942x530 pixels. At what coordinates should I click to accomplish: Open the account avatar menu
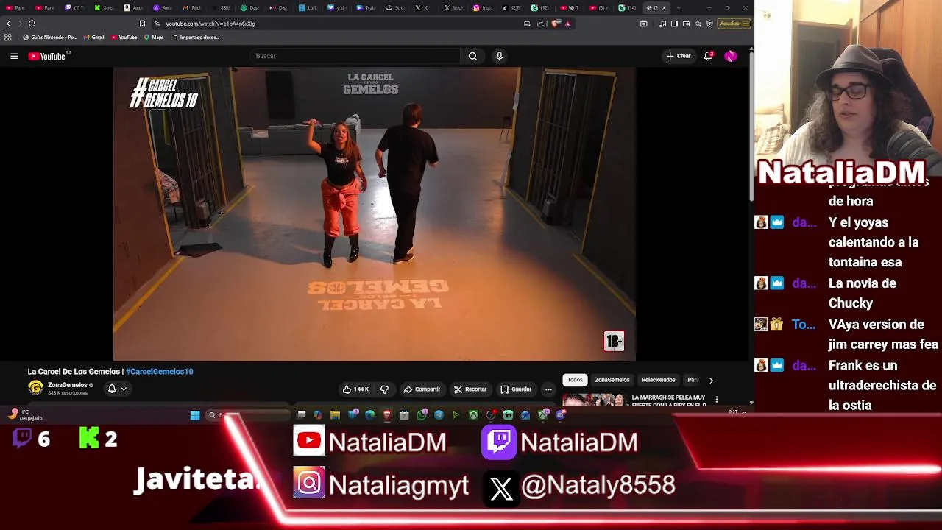pyautogui.click(x=730, y=56)
